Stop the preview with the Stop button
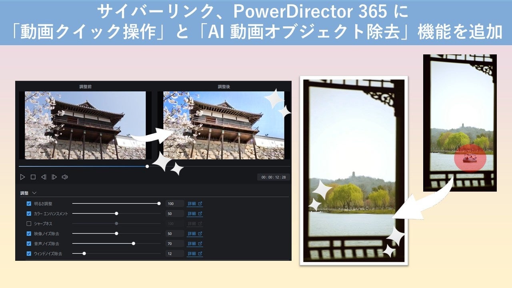Image resolution: width=512 pixels, height=288 pixels. pyautogui.click(x=33, y=177)
